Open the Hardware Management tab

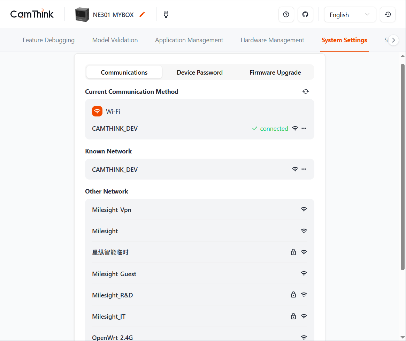coord(272,40)
